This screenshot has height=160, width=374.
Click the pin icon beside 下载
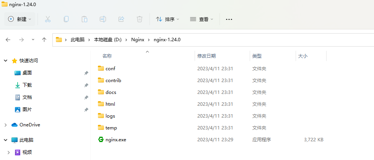(86, 85)
